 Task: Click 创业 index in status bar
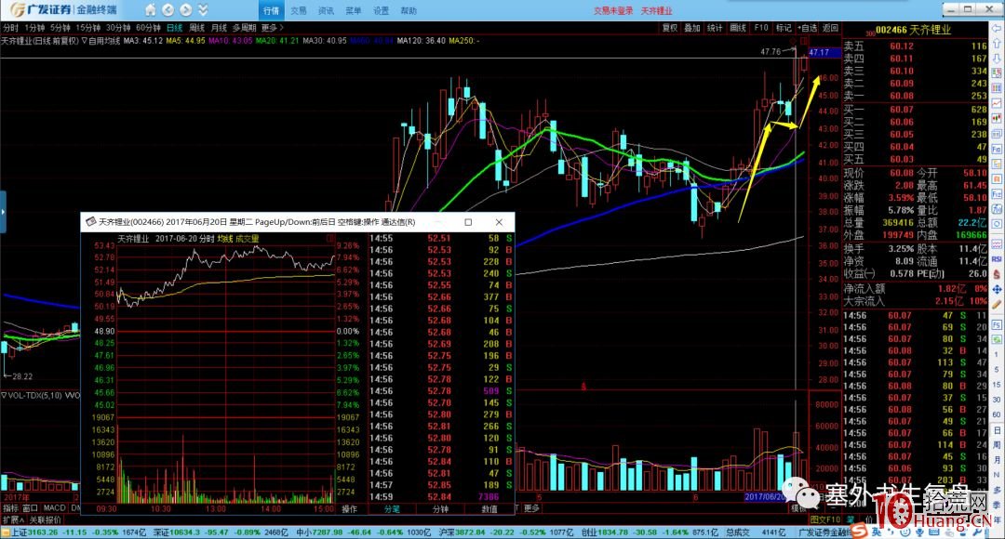649,532
